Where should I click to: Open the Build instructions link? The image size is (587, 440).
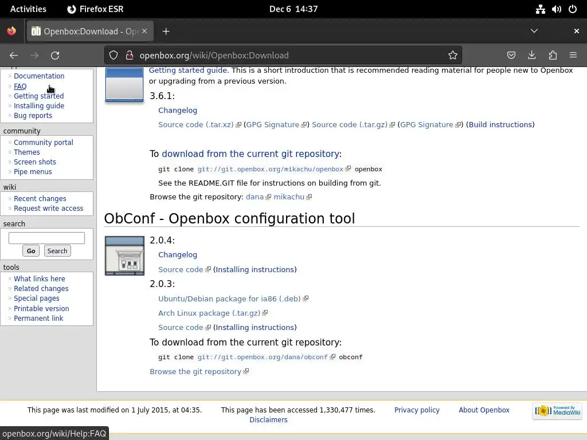500,124
